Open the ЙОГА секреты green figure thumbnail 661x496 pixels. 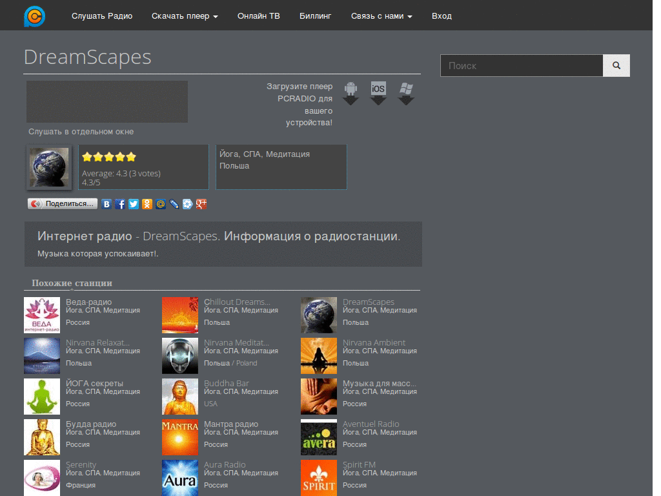click(x=42, y=397)
